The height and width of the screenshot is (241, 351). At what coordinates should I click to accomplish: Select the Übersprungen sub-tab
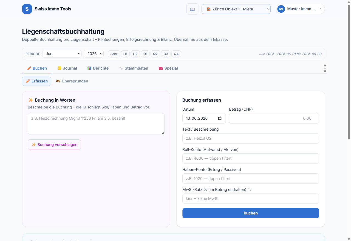click(72, 81)
